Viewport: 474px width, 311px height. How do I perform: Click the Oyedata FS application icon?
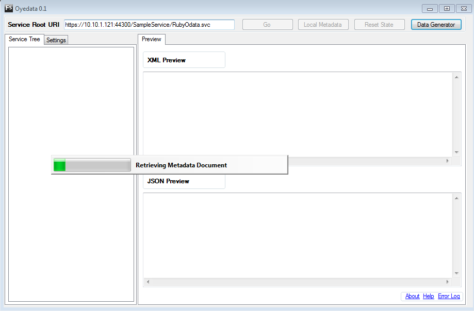click(x=9, y=8)
